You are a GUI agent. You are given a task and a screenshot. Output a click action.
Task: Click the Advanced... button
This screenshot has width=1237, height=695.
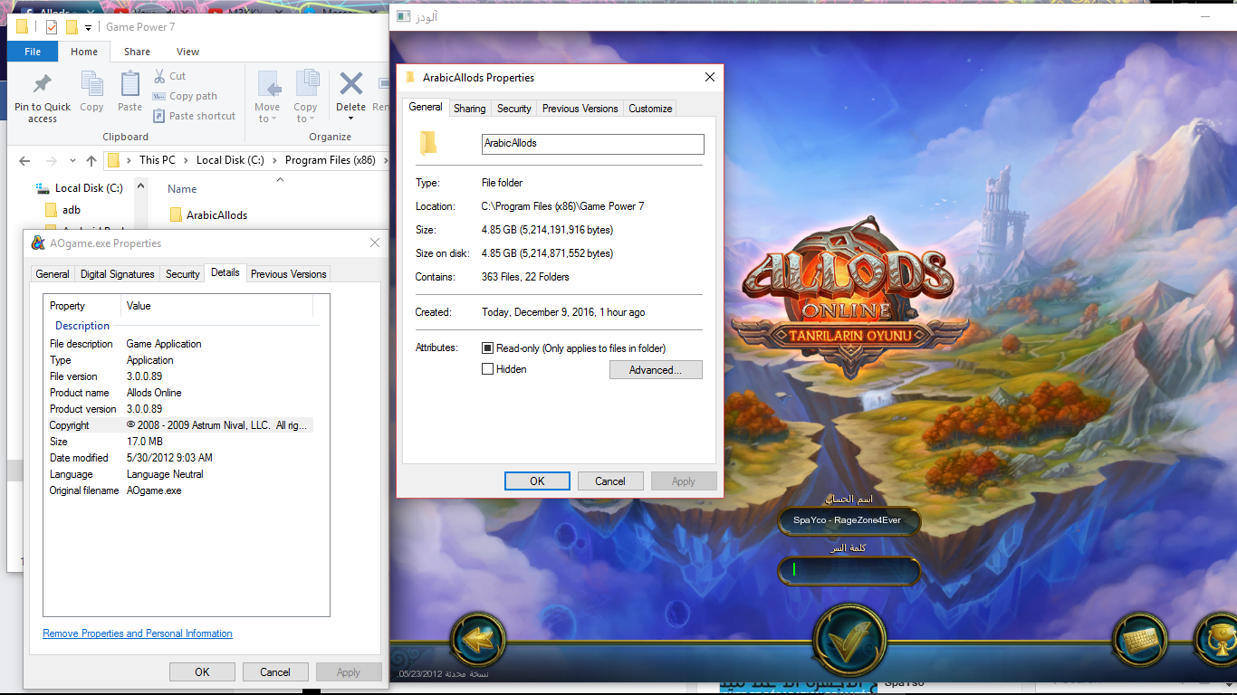point(656,370)
